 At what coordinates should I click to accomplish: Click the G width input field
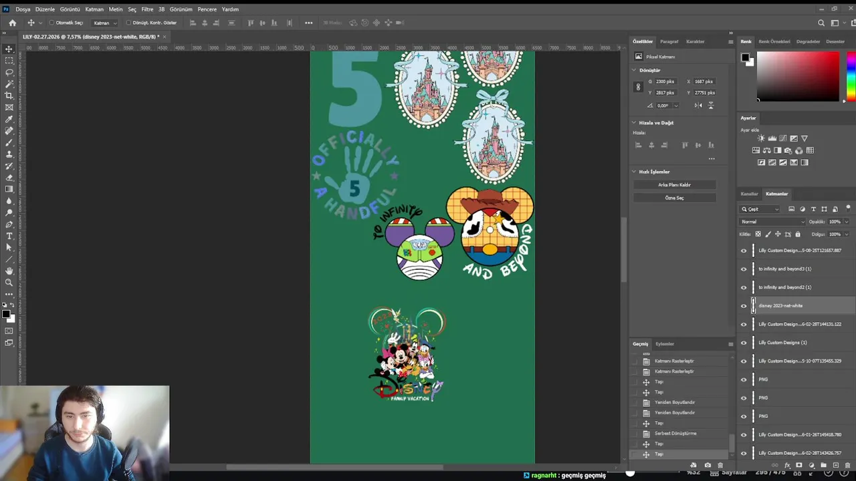666,82
